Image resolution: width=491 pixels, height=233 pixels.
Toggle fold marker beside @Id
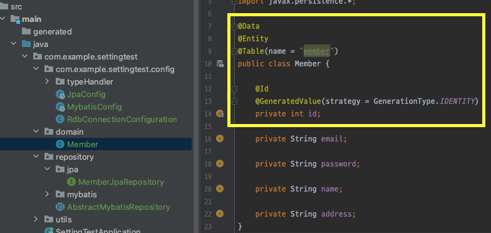coord(234,89)
